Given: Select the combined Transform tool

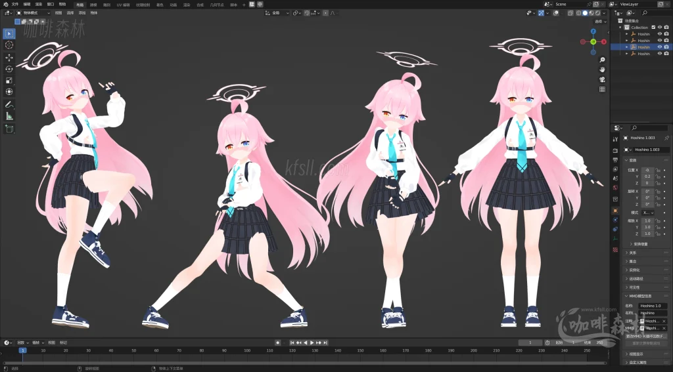Looking at the screenshot, I should (x=9, y=92).
